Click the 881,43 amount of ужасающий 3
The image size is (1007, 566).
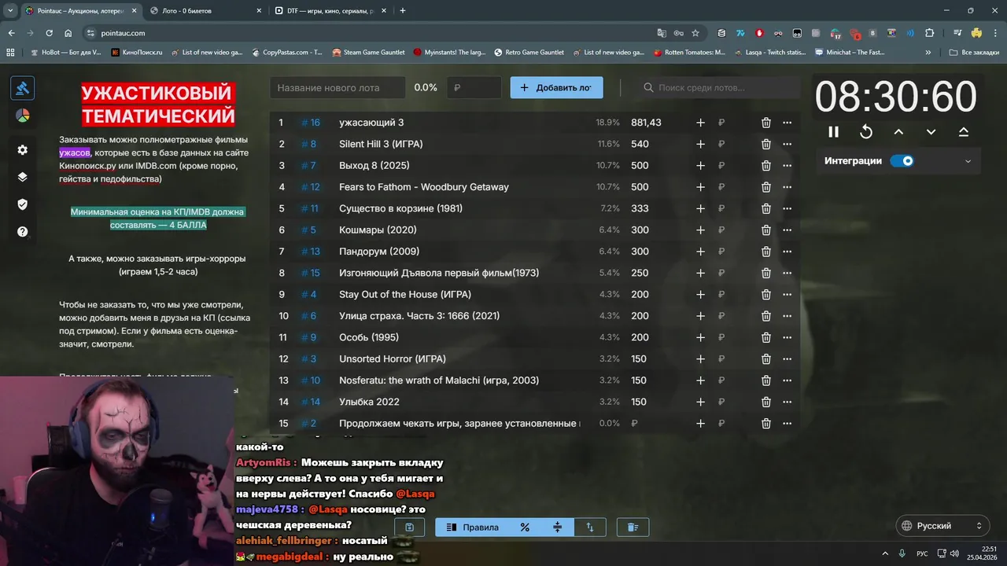click(646, 123)
